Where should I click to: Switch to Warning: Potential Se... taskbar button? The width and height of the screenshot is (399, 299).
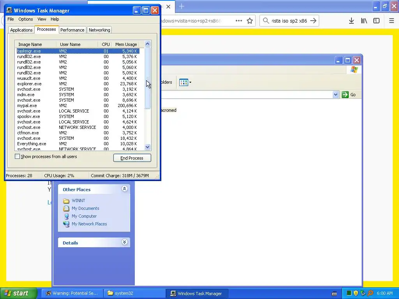pyautogui.click(x=72, y=294)
